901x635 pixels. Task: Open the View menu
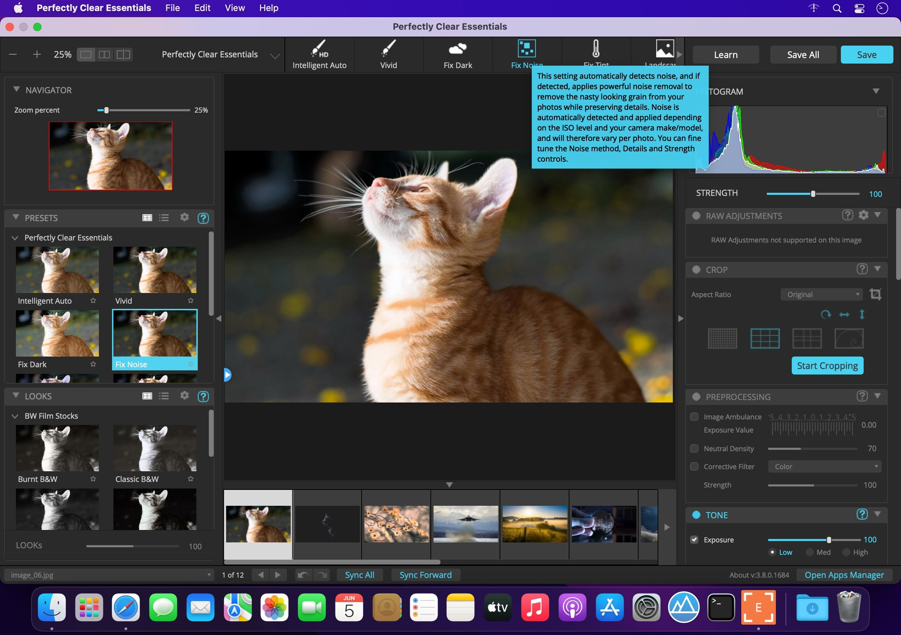[x=235, y=8]
